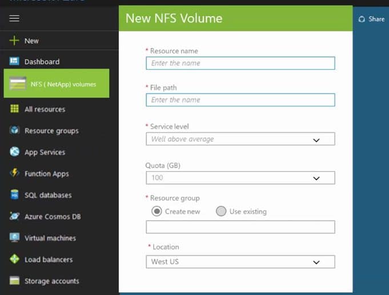
Task: Click the App Services globe icon
Action: pyautogui.click(x=14, y=152)
